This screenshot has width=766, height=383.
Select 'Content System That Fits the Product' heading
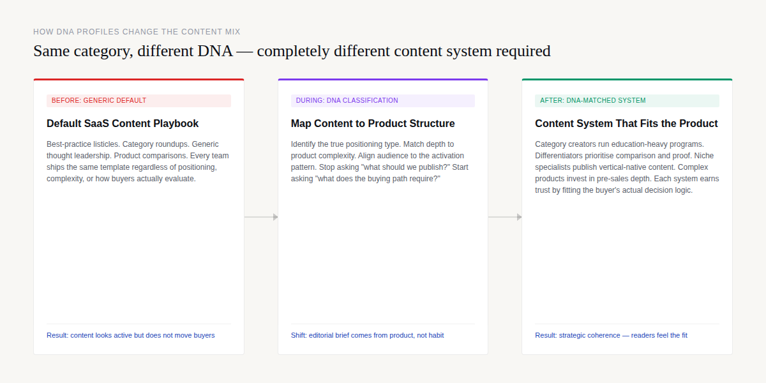(626, 124)
